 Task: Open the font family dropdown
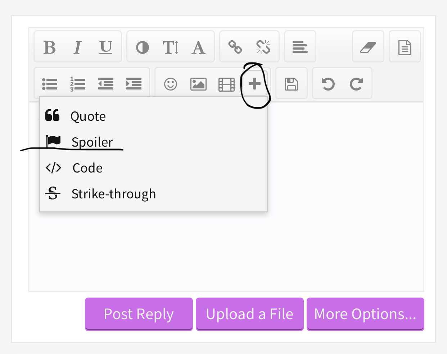[x=199, y=47]
